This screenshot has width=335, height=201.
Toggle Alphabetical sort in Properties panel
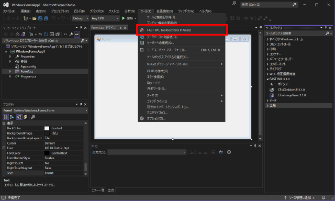12,117
